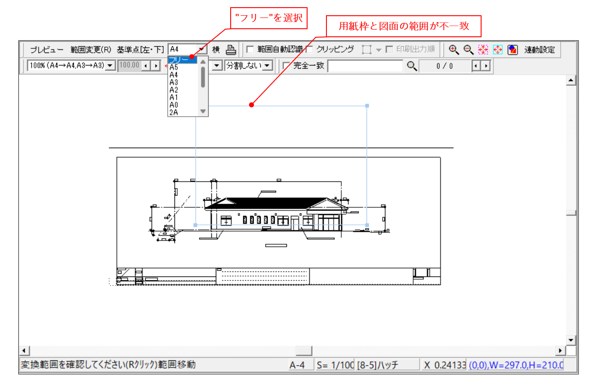Select the zoom-out magnifier tool
This screenshot has height=377, width=607.
(x=467, y=49)
